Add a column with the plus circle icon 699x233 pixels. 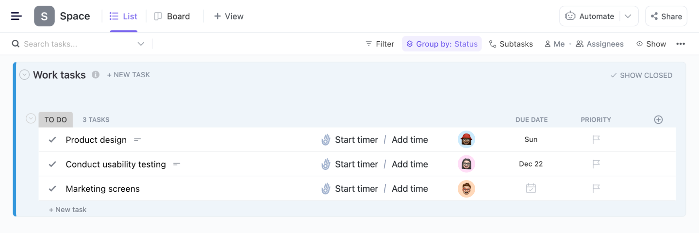[x=658, y=119]
